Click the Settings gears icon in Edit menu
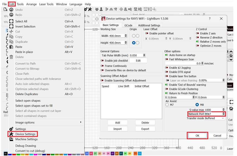237x156 pixels. pyautogui.click(x=11, y=129)
